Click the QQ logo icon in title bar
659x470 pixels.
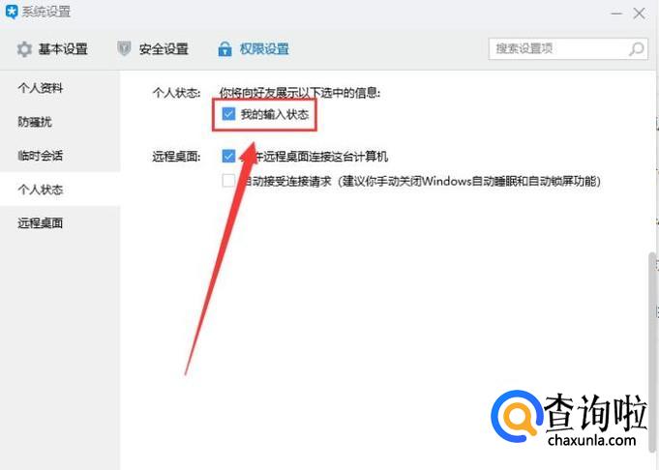pos(12,12)
